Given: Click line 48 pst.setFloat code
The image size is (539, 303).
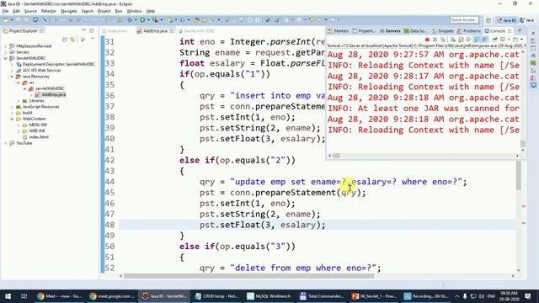Looking at the screenshot, I should [x=262, y=225].
